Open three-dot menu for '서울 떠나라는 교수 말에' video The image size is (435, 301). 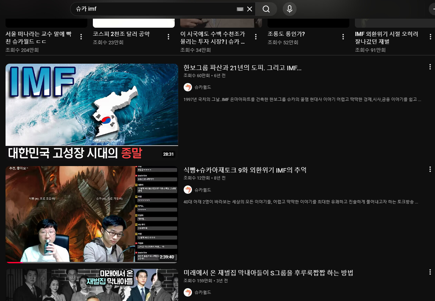pos(81,37)
